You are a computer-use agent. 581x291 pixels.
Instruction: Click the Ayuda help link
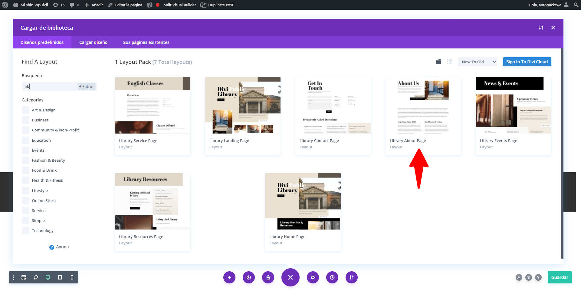pyautogui.click(x=59, y=247)
